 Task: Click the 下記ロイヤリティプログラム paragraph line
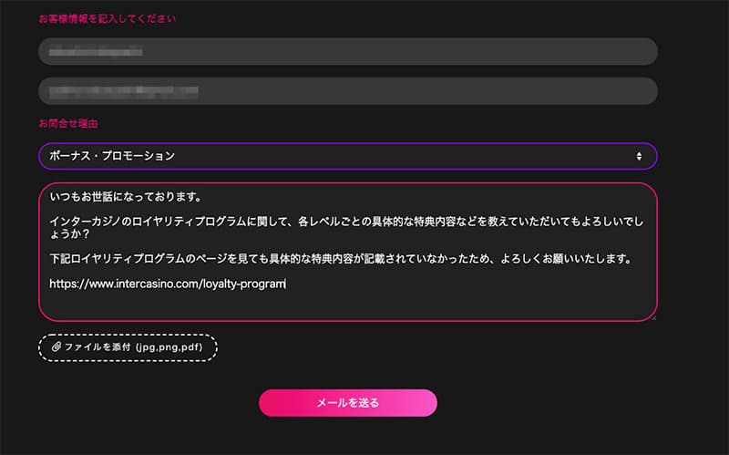(340, 259)
